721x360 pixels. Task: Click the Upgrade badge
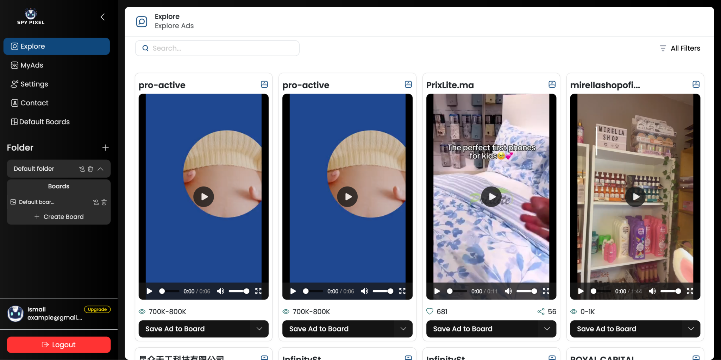tap(97, 309)
